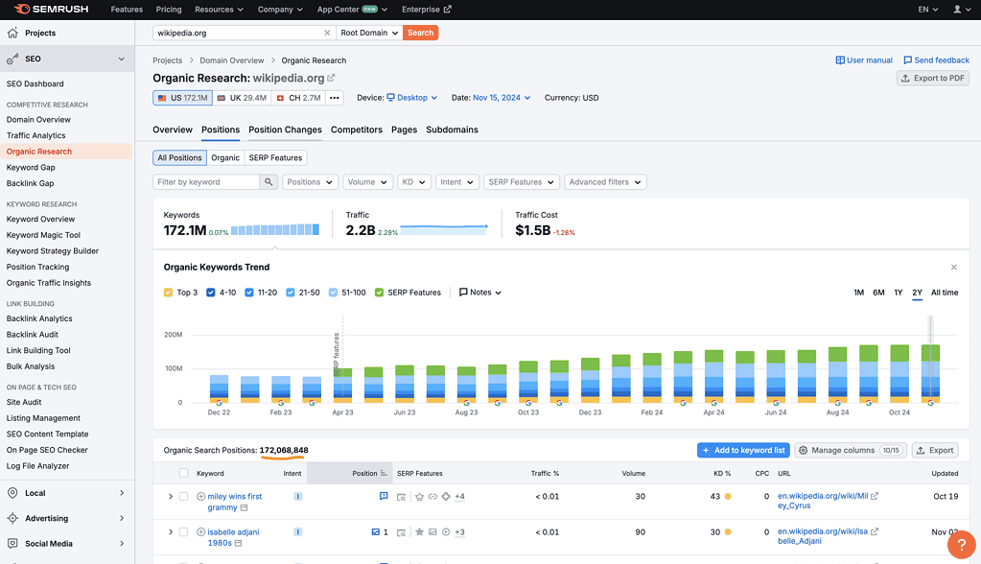
Task: Click the Projects home icon
Action: point(12,33)
